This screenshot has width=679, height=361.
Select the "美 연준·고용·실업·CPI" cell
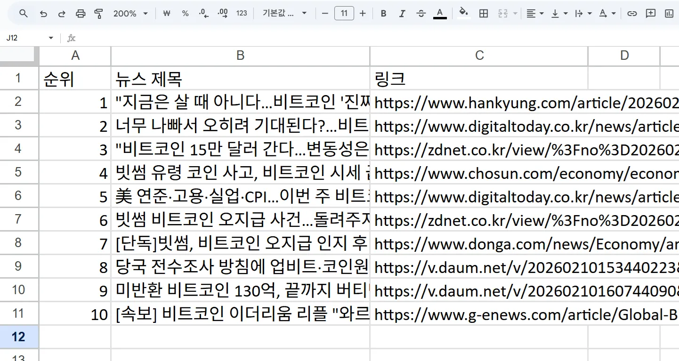(240, 195)
